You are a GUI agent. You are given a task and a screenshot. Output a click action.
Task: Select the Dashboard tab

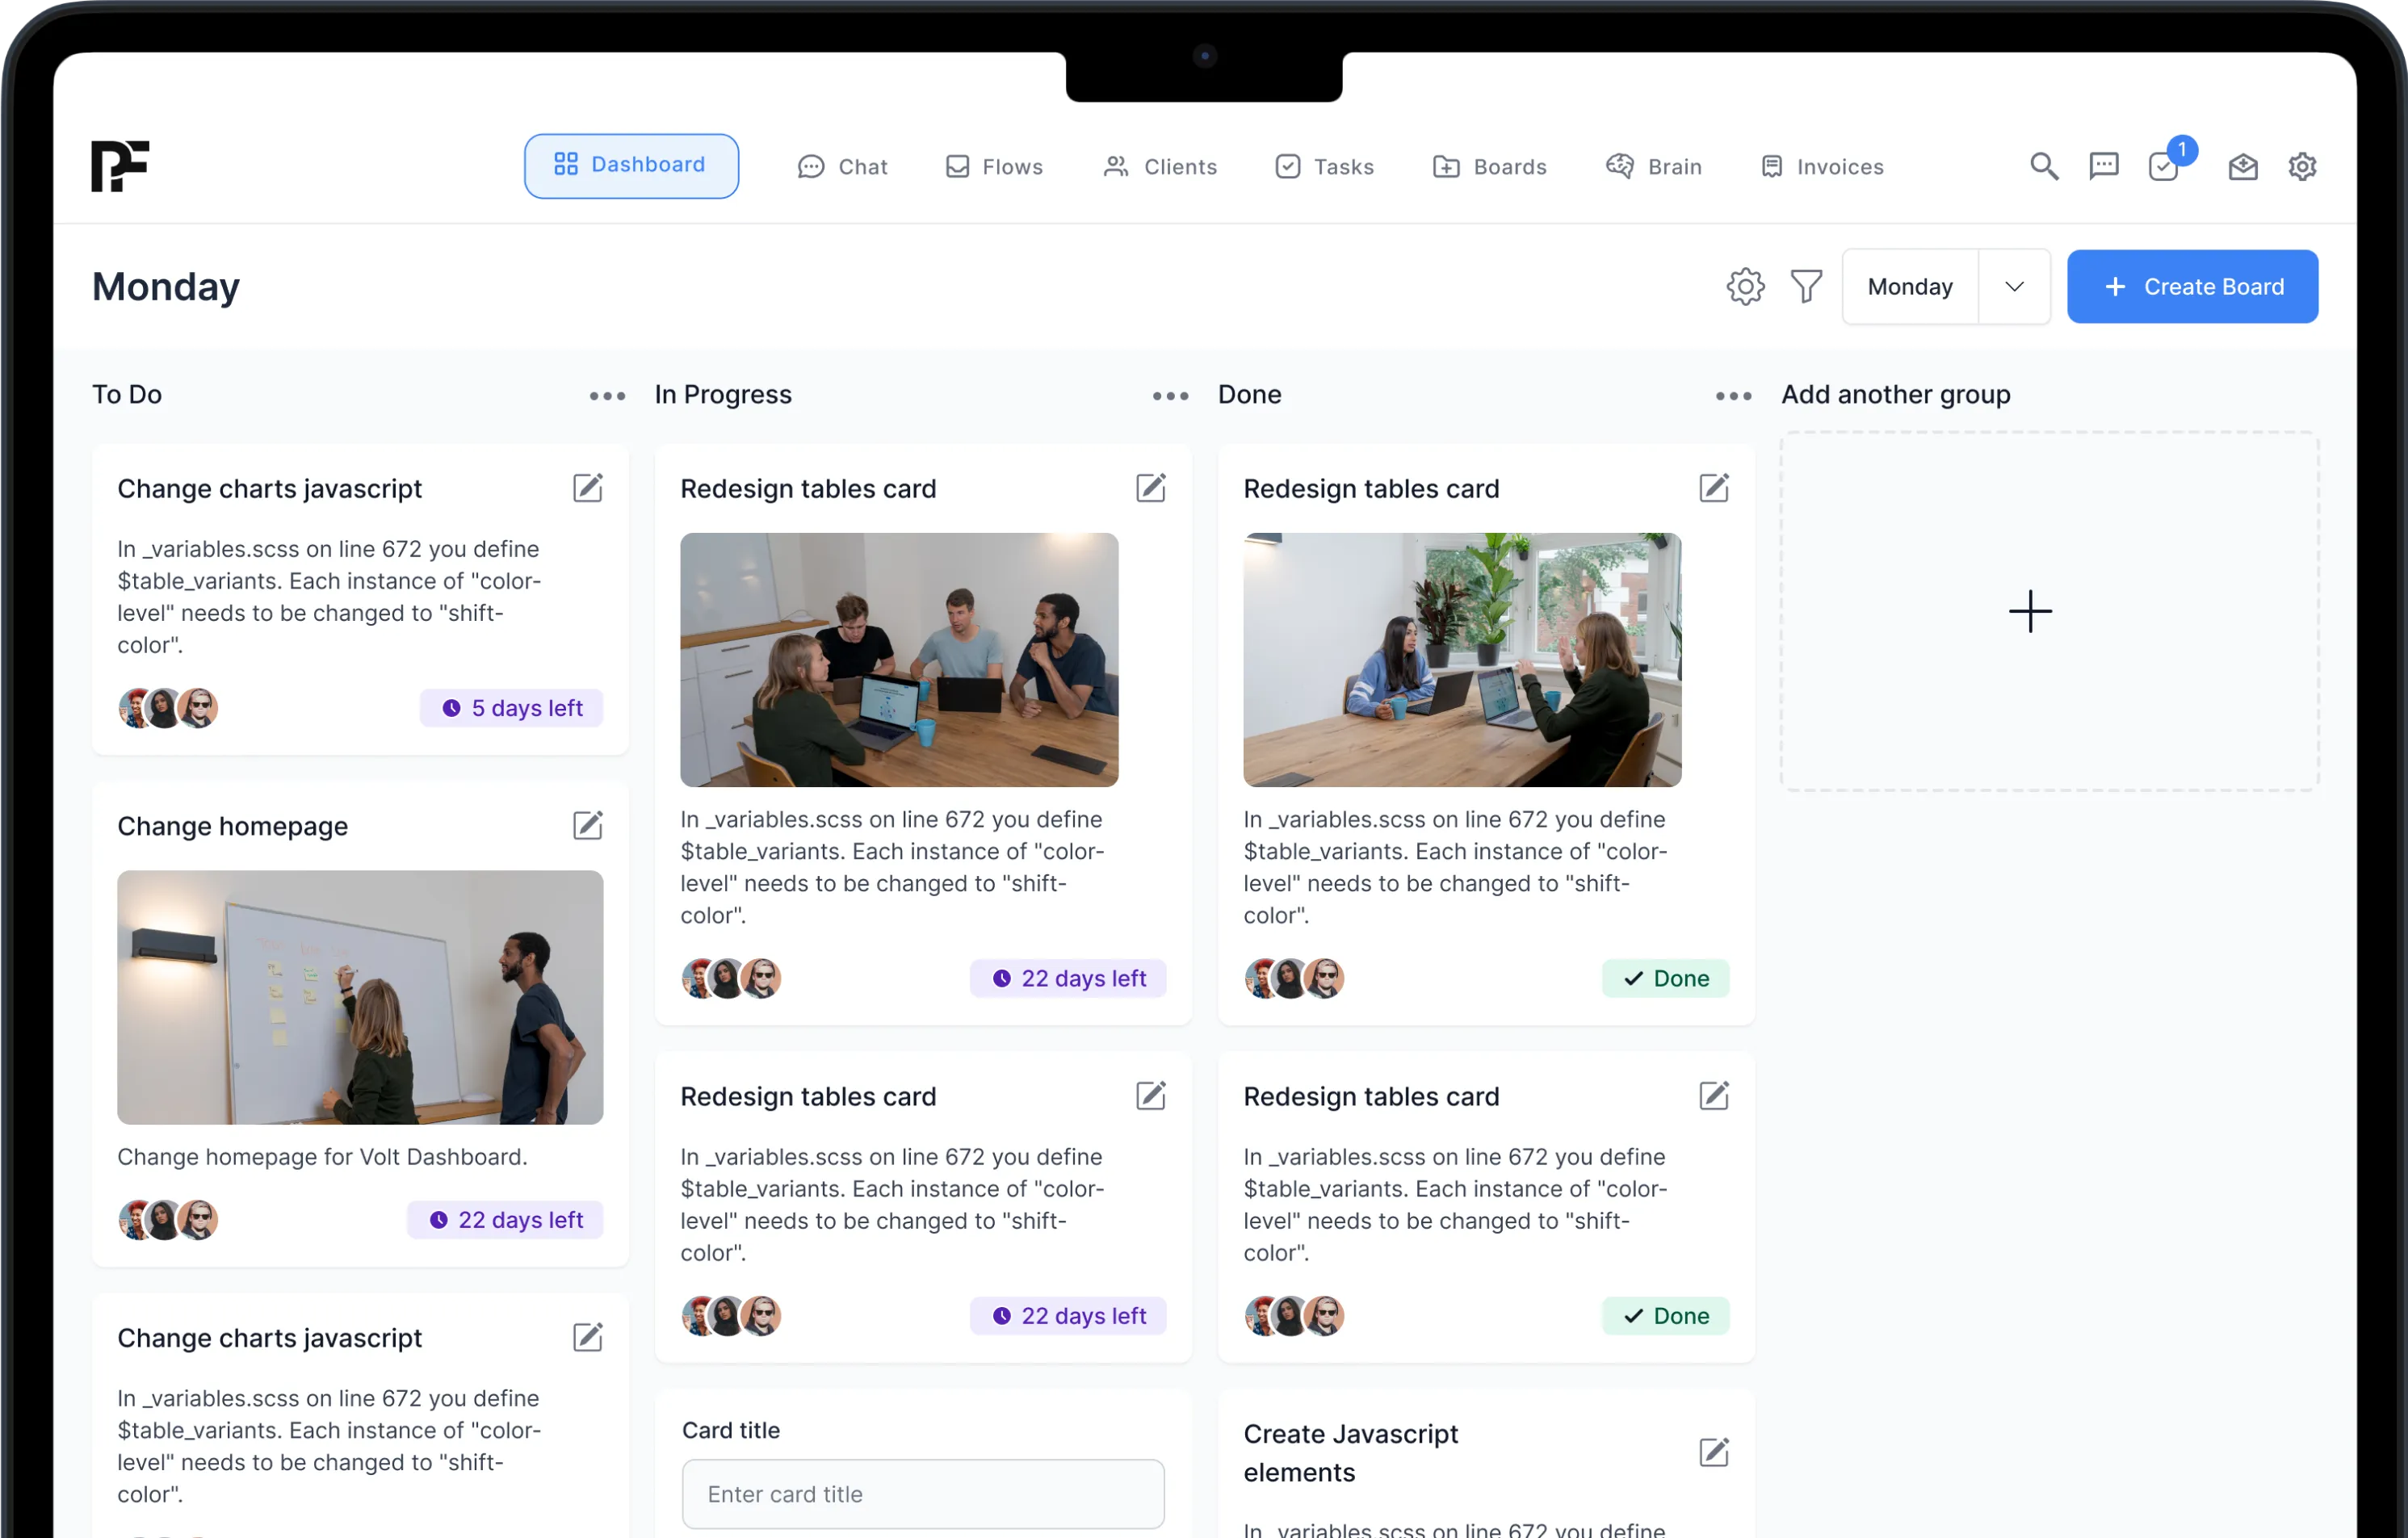(x=631, y=166)
